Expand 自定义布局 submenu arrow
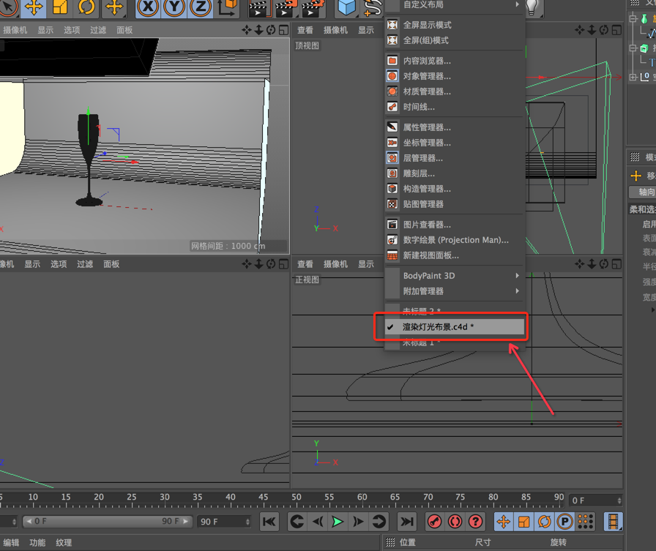 tap(518, 4)
